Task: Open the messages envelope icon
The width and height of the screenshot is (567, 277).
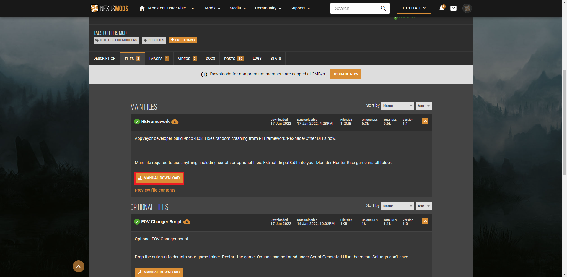Action: click(x=453, y=8)
